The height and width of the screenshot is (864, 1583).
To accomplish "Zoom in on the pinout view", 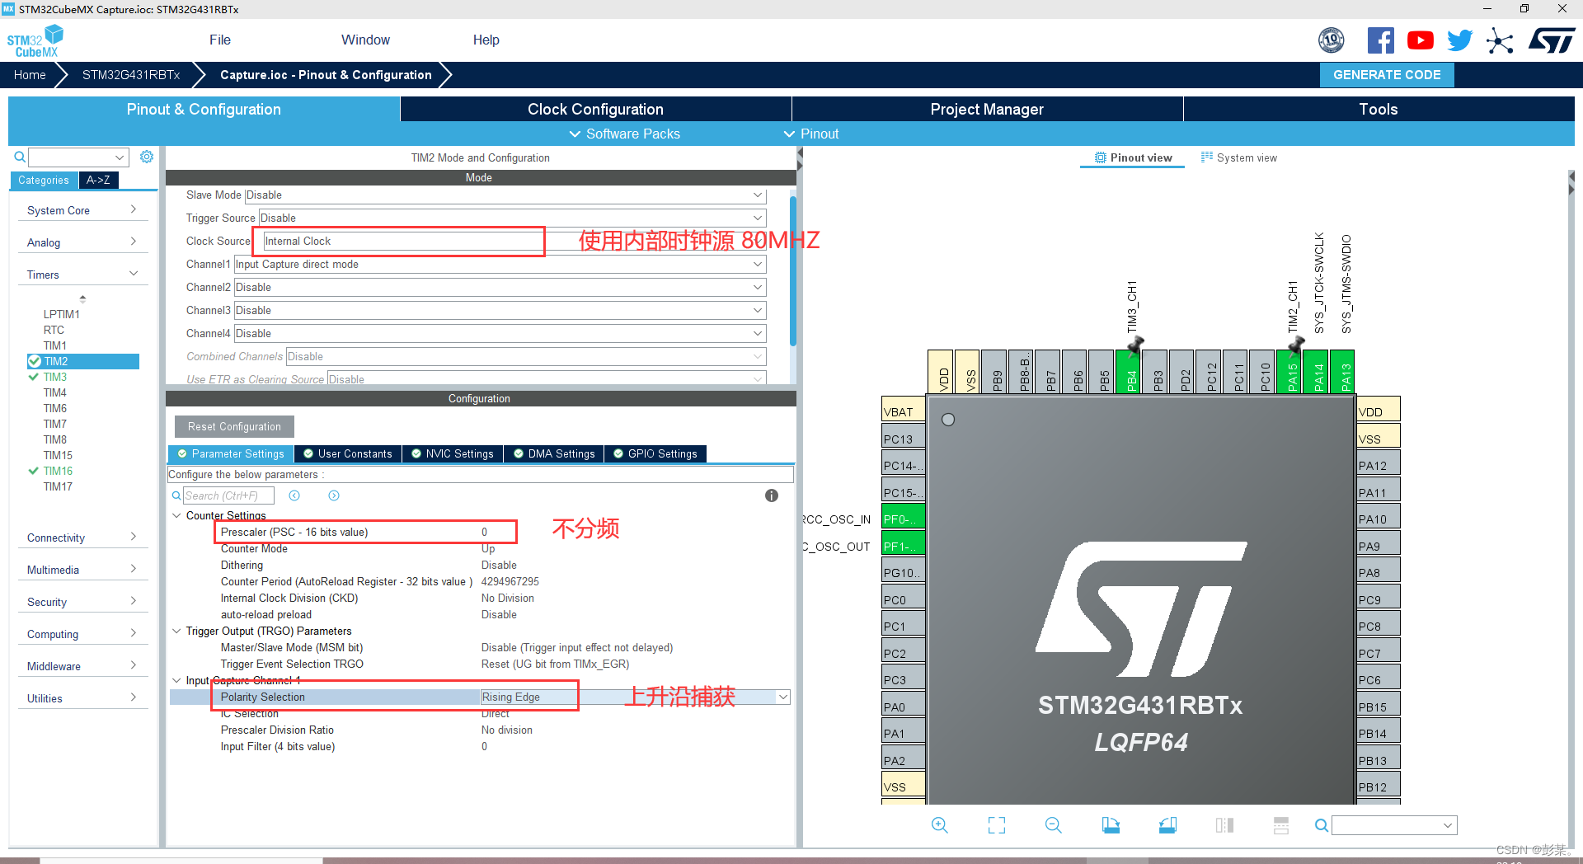I will (939, 825).
